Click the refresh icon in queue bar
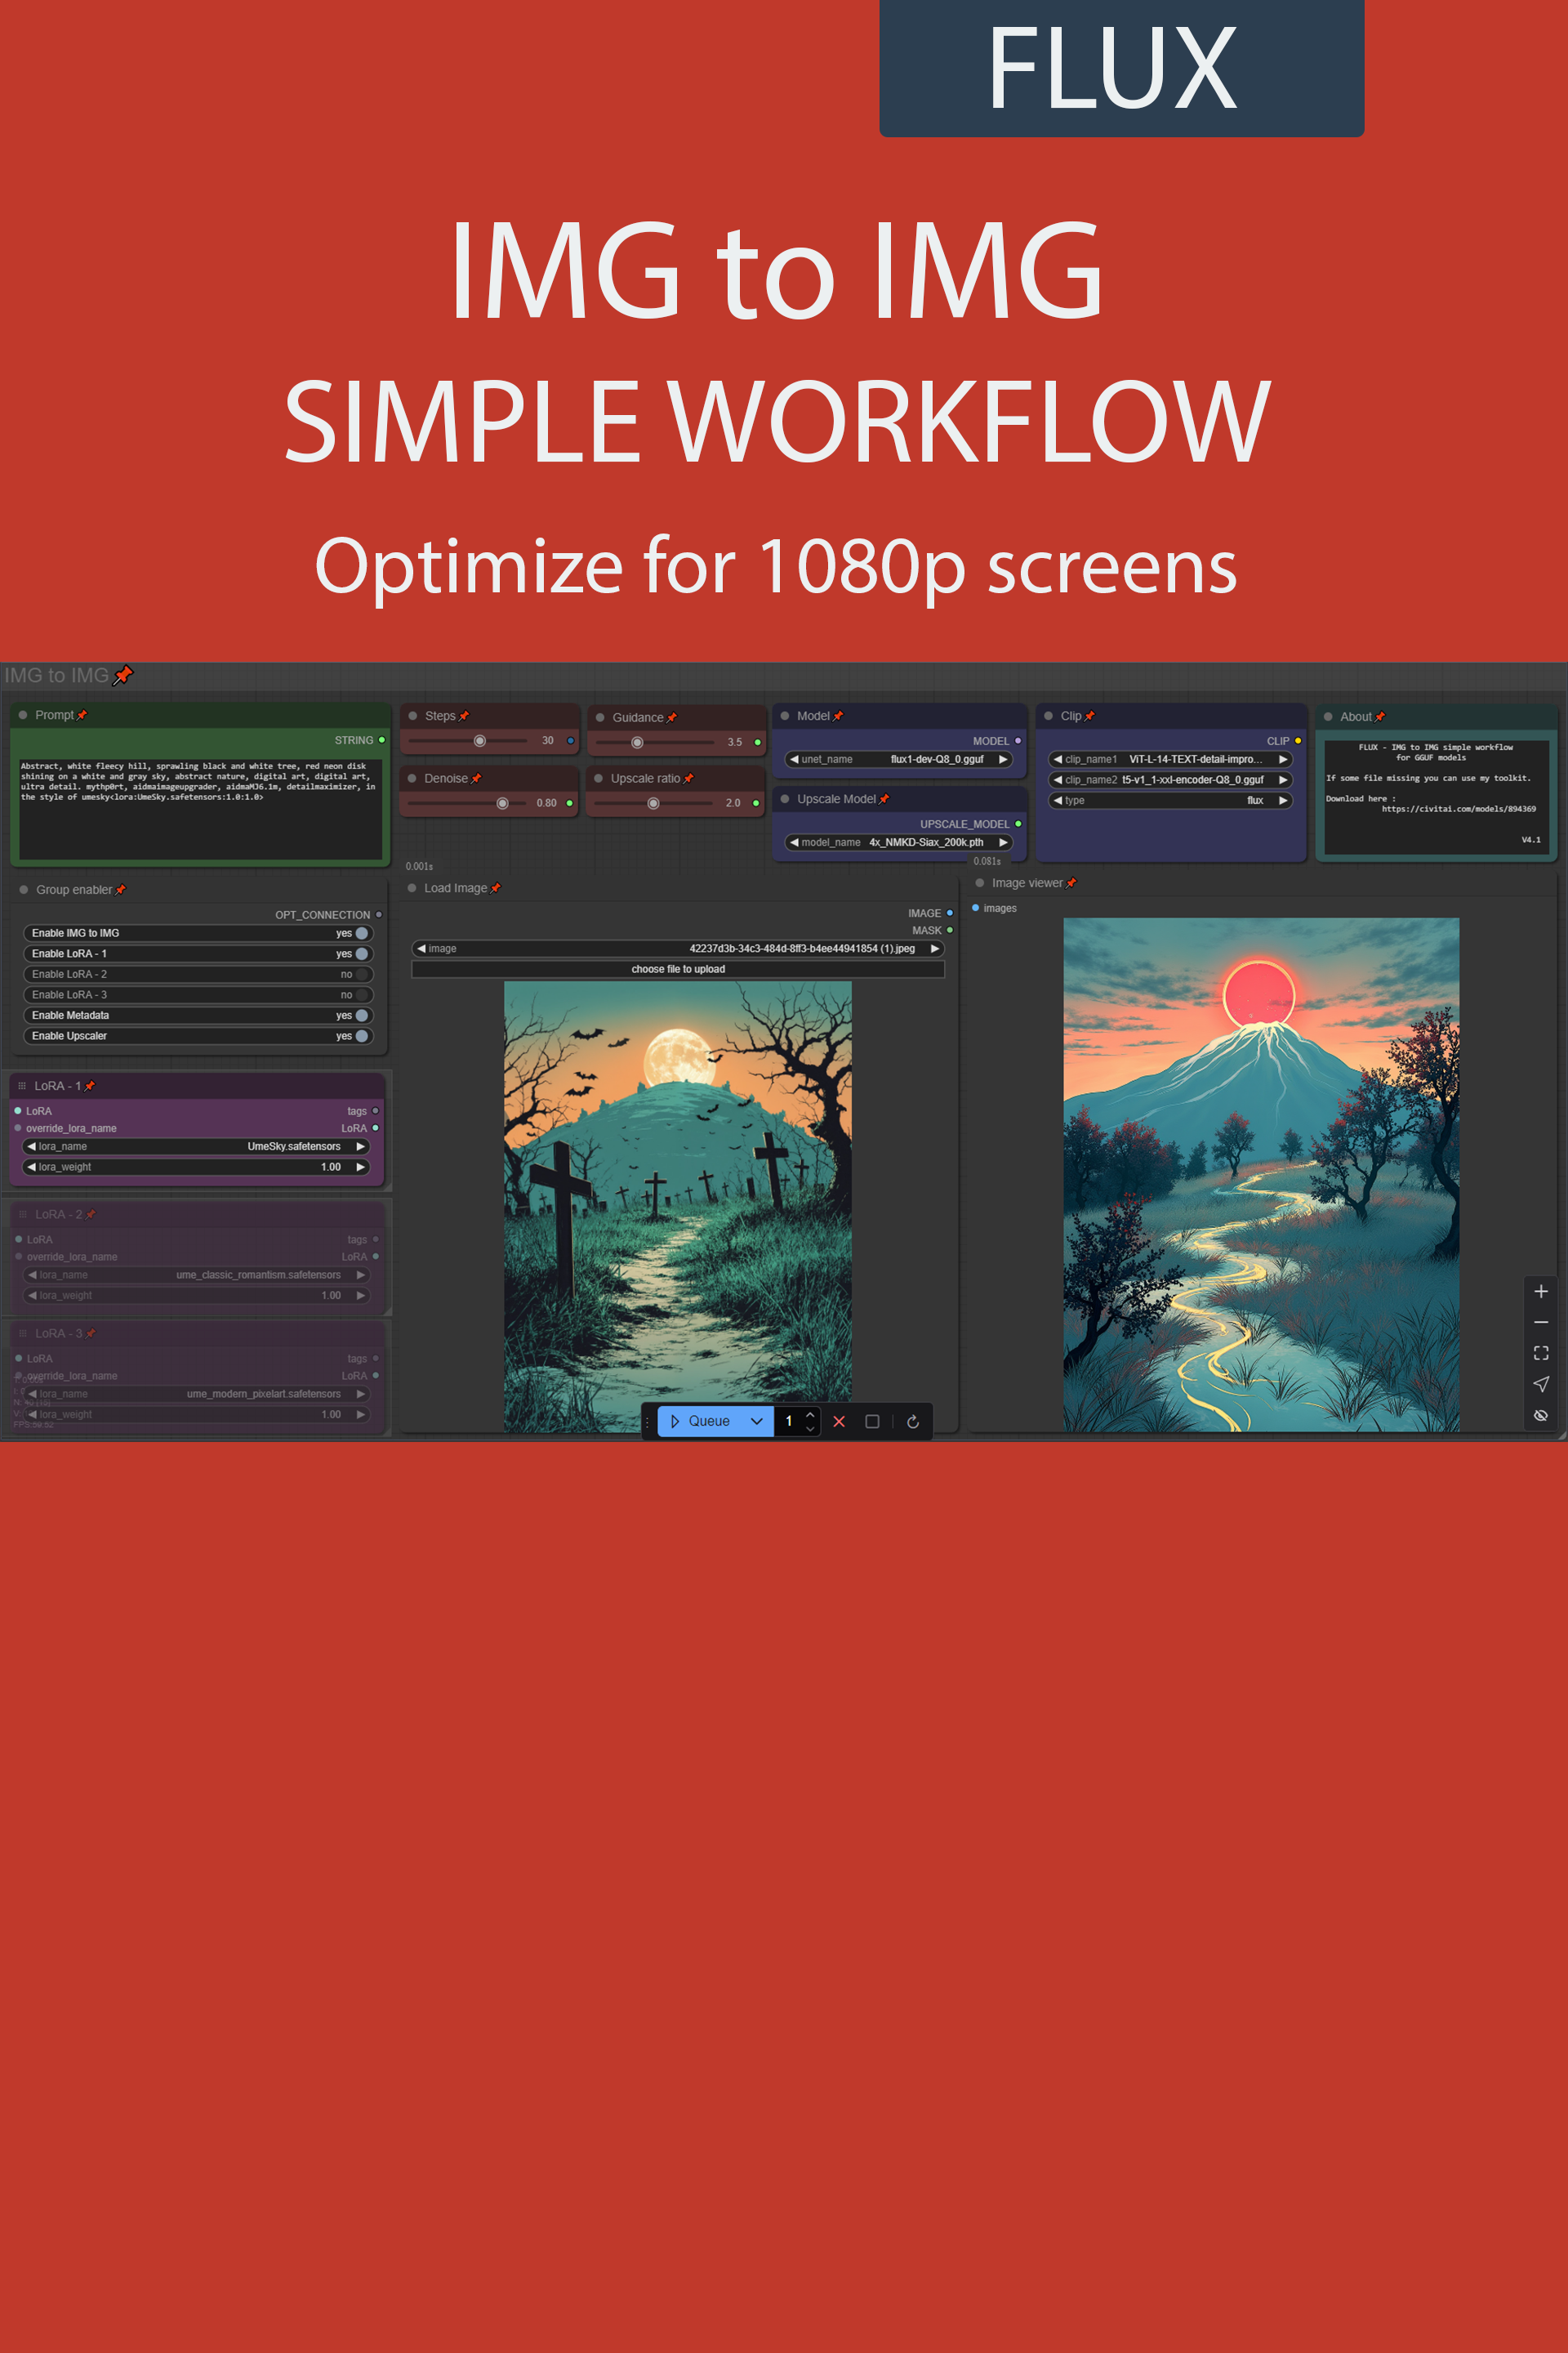1568x2353 pixels. (912, 1422)
